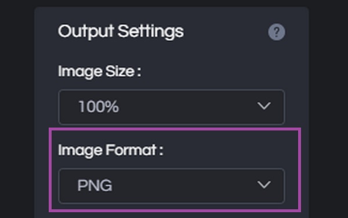Click the empty middle of the Image Size box
Image resolution: width=348 pixels, height=218 pixels.
pos(186,107)
